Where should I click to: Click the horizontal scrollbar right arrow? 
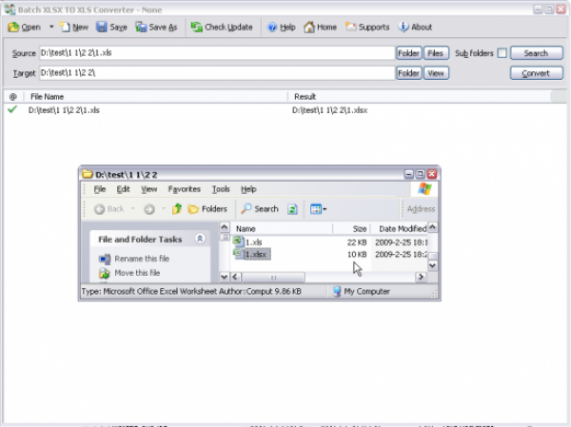click(x=421, y=277)
